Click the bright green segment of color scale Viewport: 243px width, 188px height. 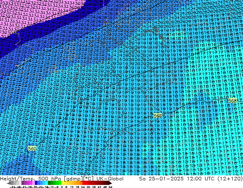pyautogui.click(x=60, y=183)
